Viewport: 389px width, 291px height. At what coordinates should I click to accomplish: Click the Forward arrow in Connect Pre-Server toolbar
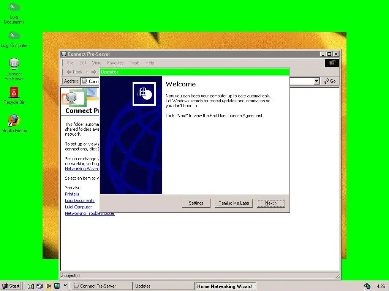pos(94,72)
